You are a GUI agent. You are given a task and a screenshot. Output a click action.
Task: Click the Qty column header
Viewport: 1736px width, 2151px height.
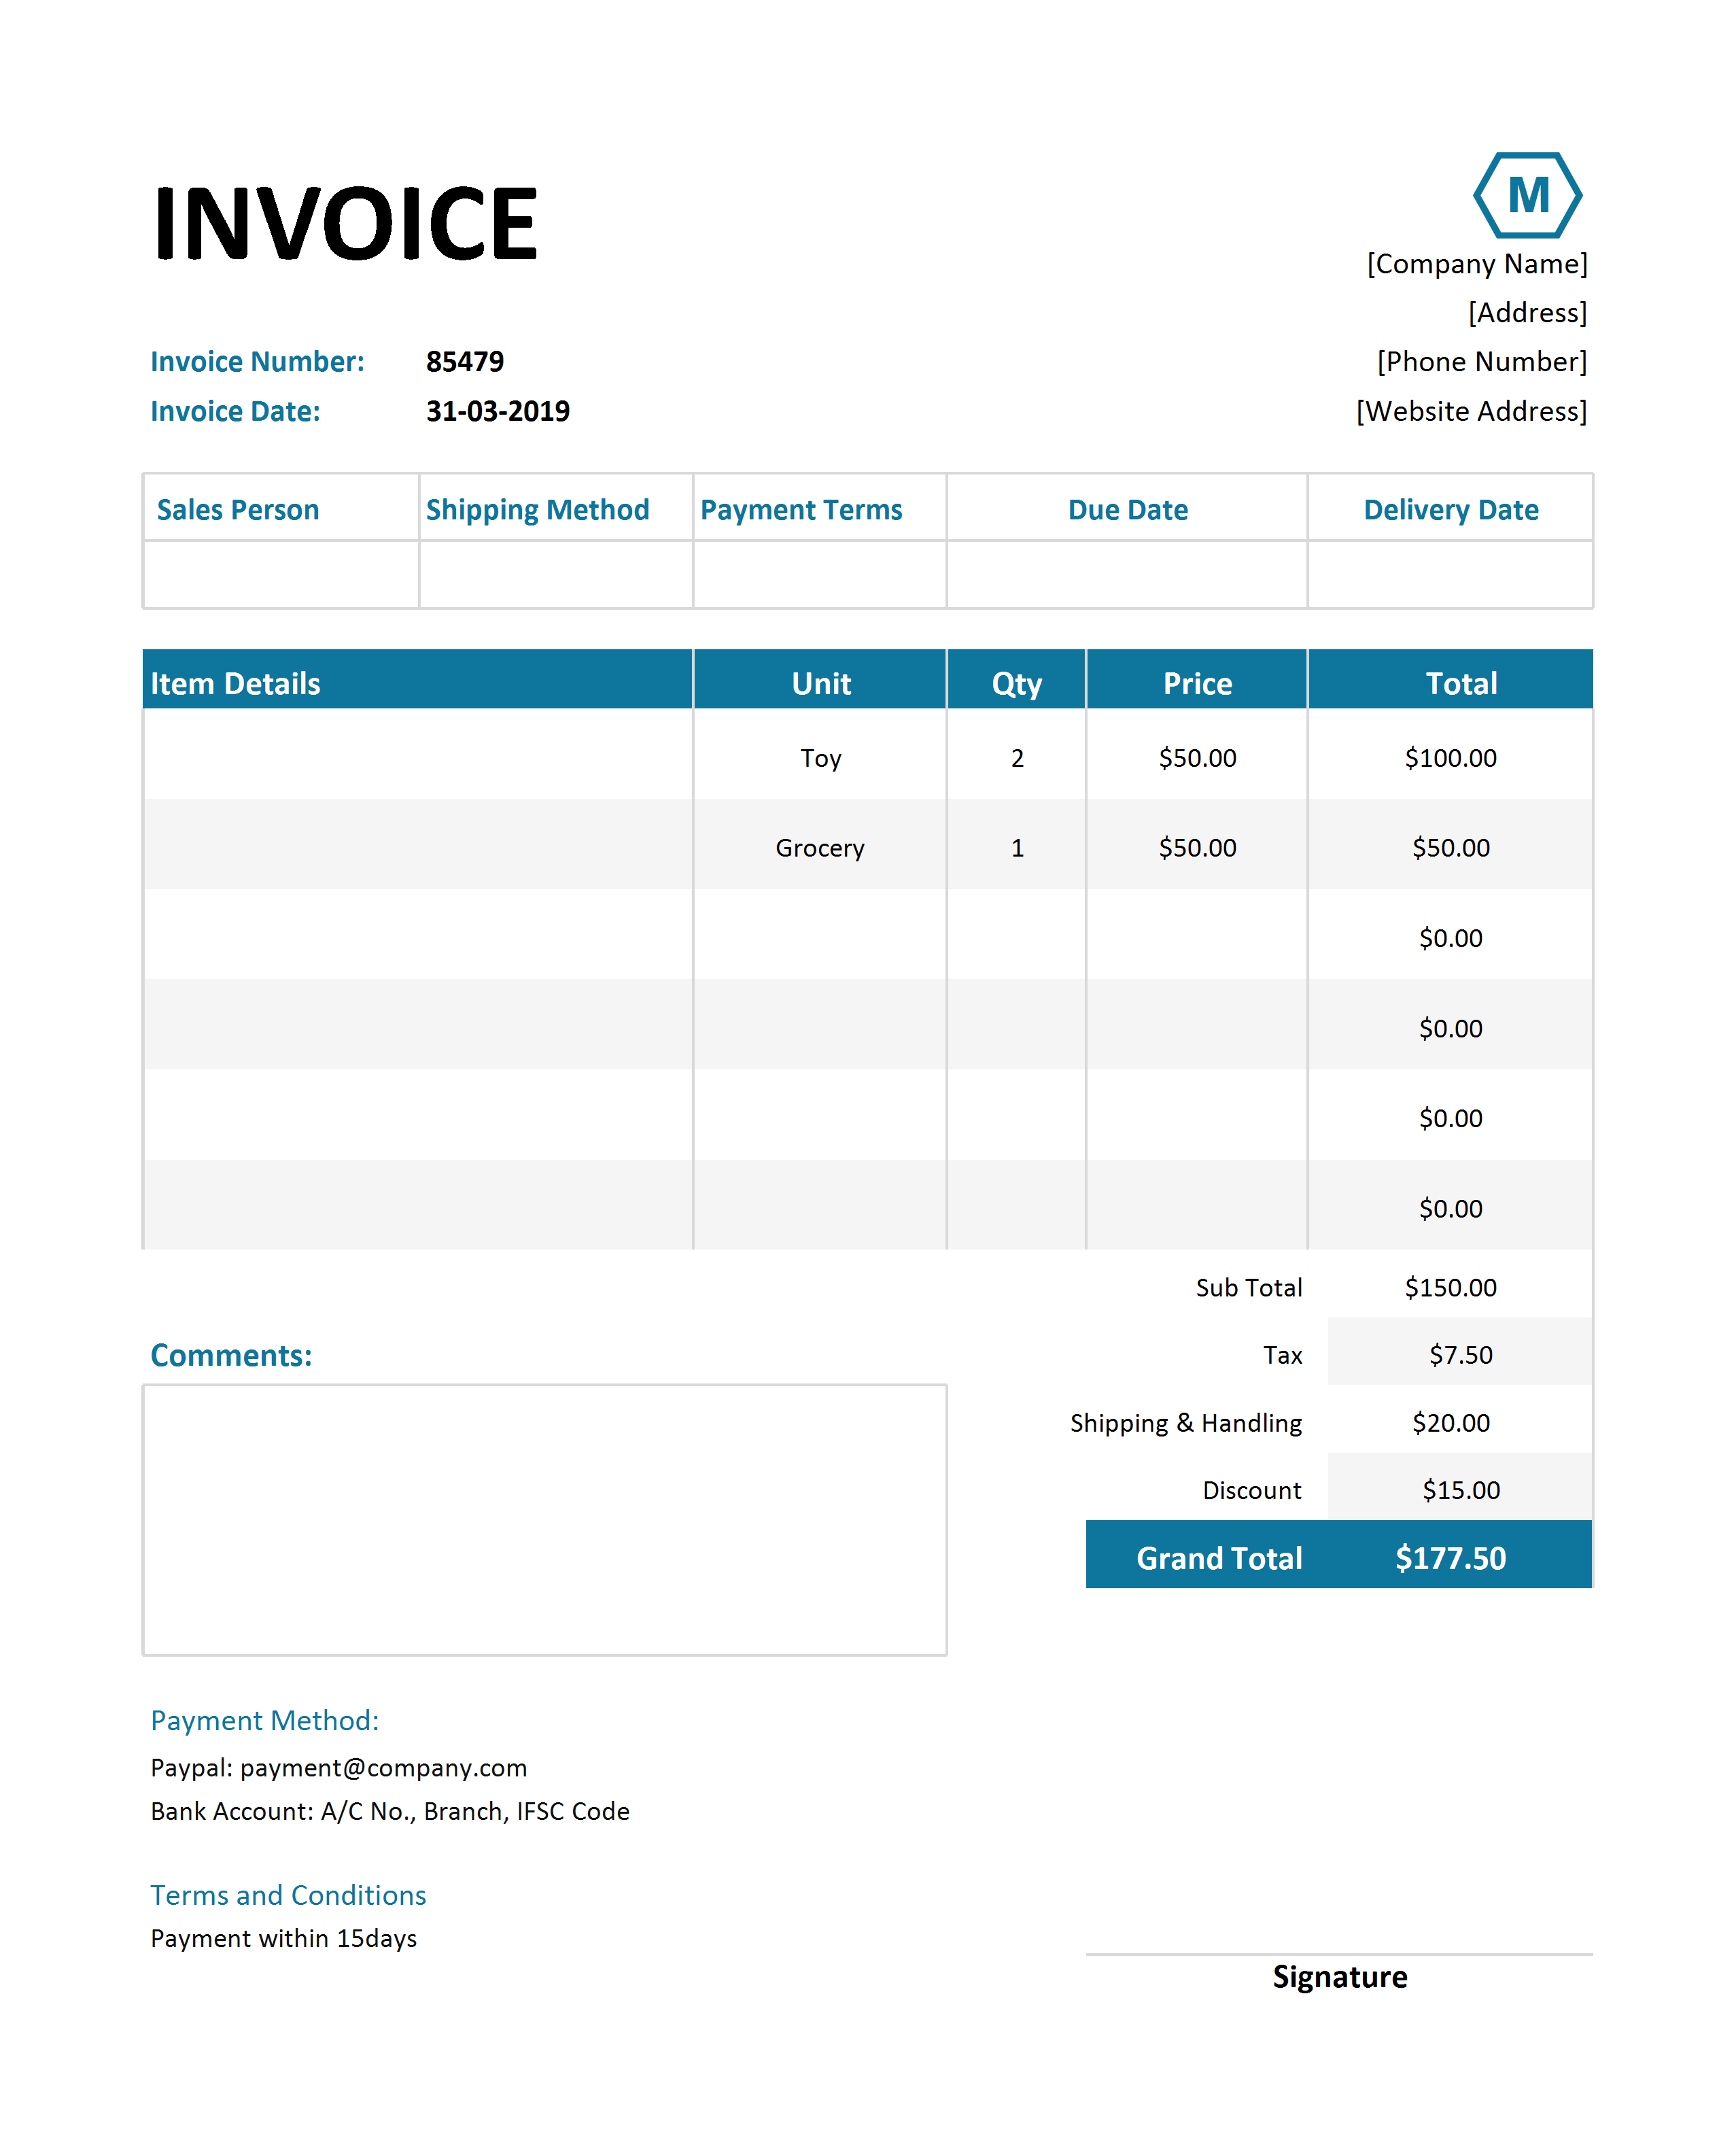(x=1016, y=680)
